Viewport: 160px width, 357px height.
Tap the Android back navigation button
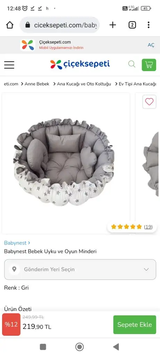[x=116, y=347]
